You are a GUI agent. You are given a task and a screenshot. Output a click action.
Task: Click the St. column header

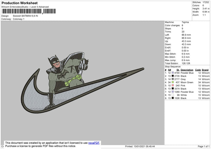coord(178,70)
